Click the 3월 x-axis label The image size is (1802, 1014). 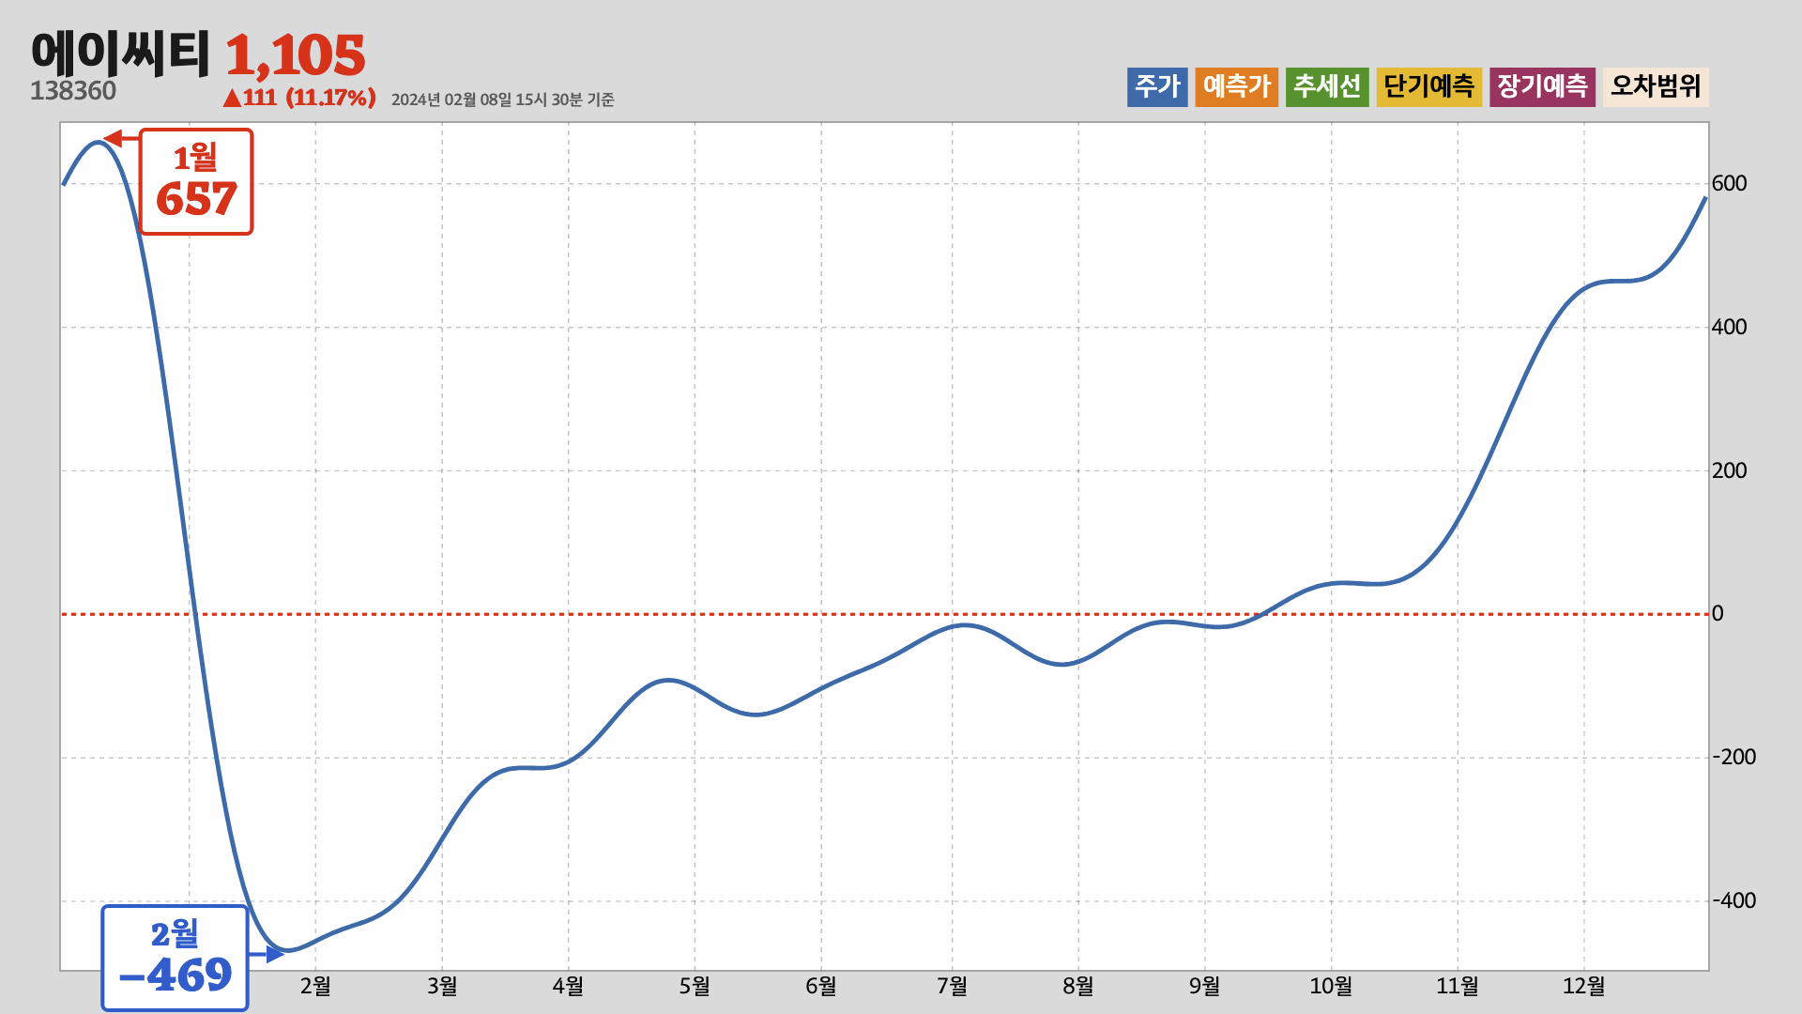tap(442, 986)
